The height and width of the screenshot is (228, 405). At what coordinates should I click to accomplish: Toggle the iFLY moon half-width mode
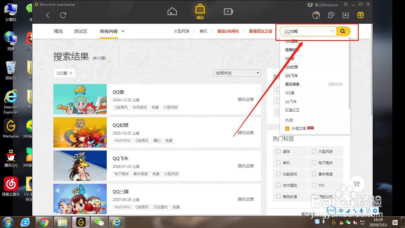tap(348, 211)
